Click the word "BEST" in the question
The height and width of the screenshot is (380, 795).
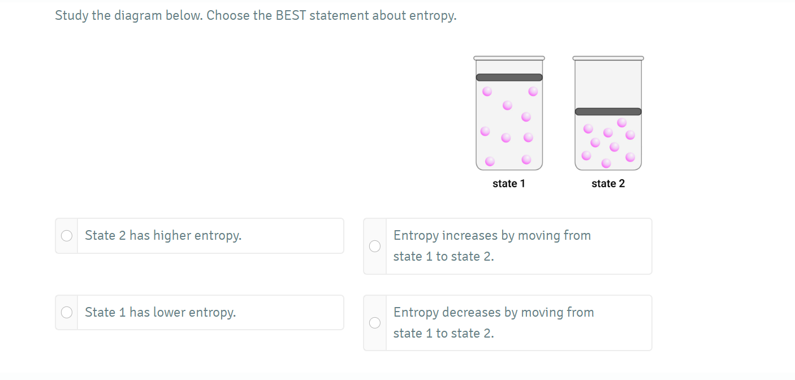point(291,16)
